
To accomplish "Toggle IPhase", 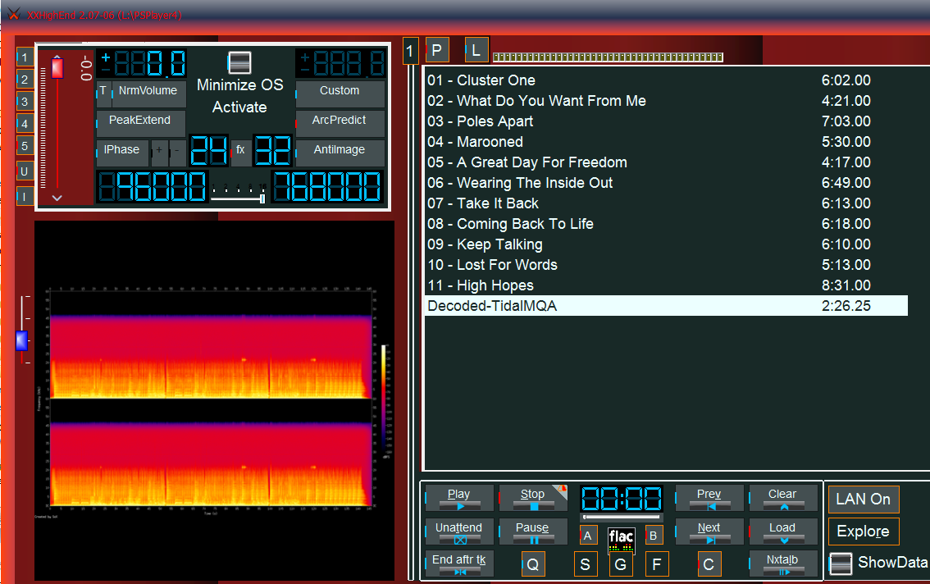I will click(122, 153).
